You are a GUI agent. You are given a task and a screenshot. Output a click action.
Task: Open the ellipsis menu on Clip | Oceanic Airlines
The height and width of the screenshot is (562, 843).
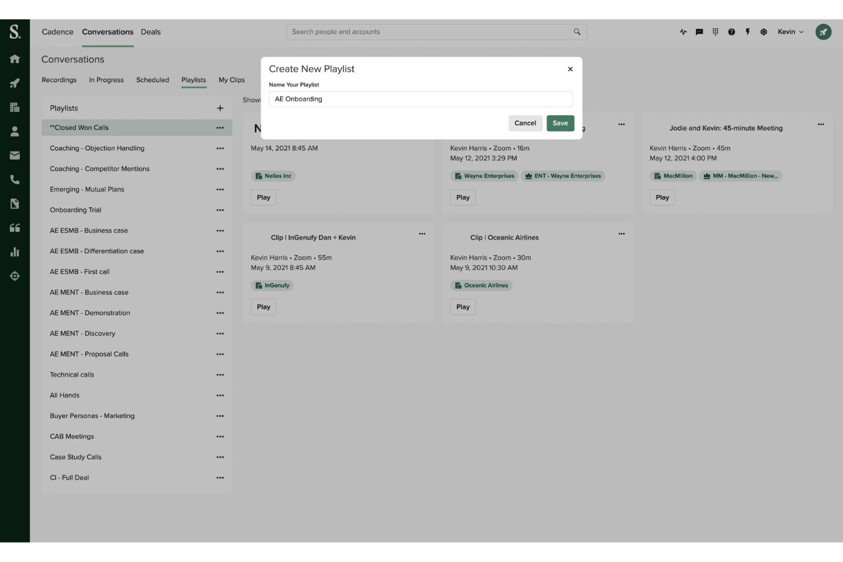pyautogui.click(x=621, y=233)
